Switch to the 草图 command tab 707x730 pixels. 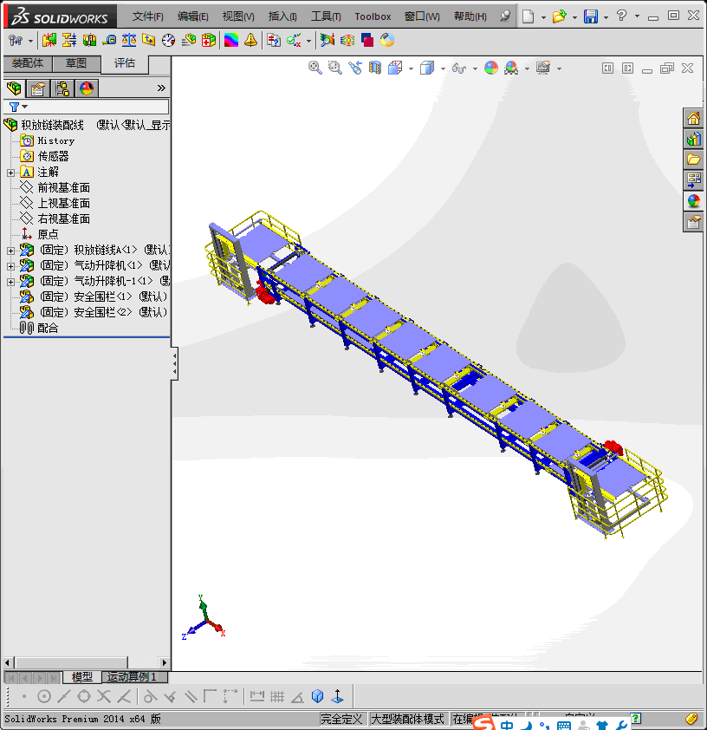tap(76, 63)
